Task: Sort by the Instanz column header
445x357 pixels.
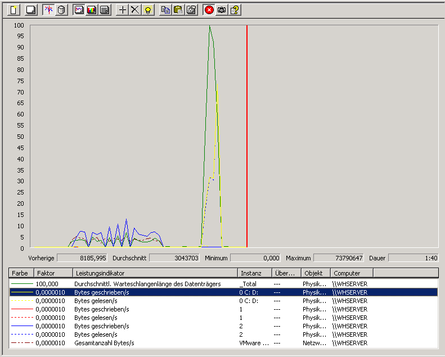Action: click(x=255, y=273)
